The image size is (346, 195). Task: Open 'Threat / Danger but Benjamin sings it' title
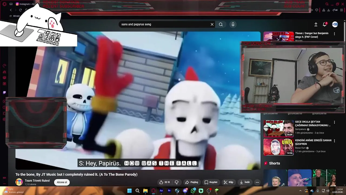click(x=312, y=35)
